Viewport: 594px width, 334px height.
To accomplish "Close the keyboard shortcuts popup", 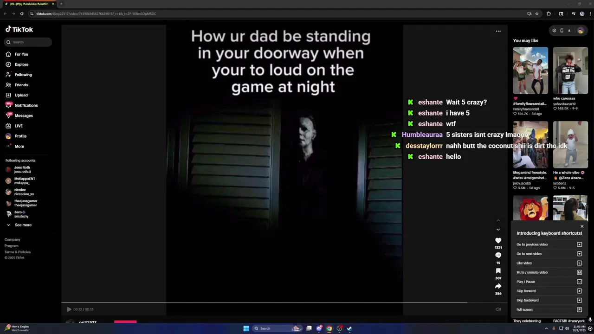I will [x=582, y=226].
